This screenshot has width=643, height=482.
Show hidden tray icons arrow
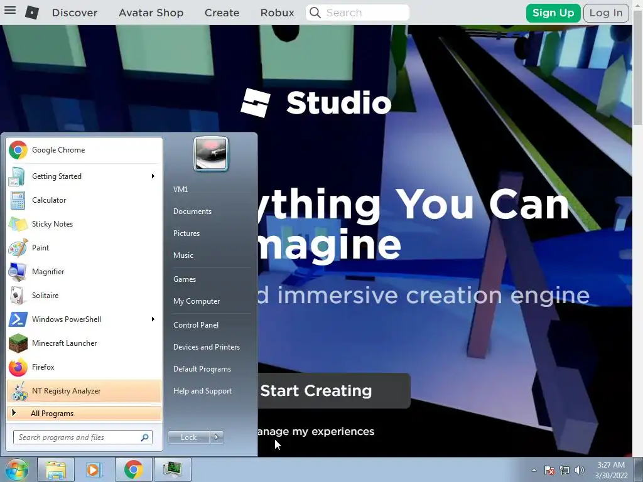coord(534,470)
